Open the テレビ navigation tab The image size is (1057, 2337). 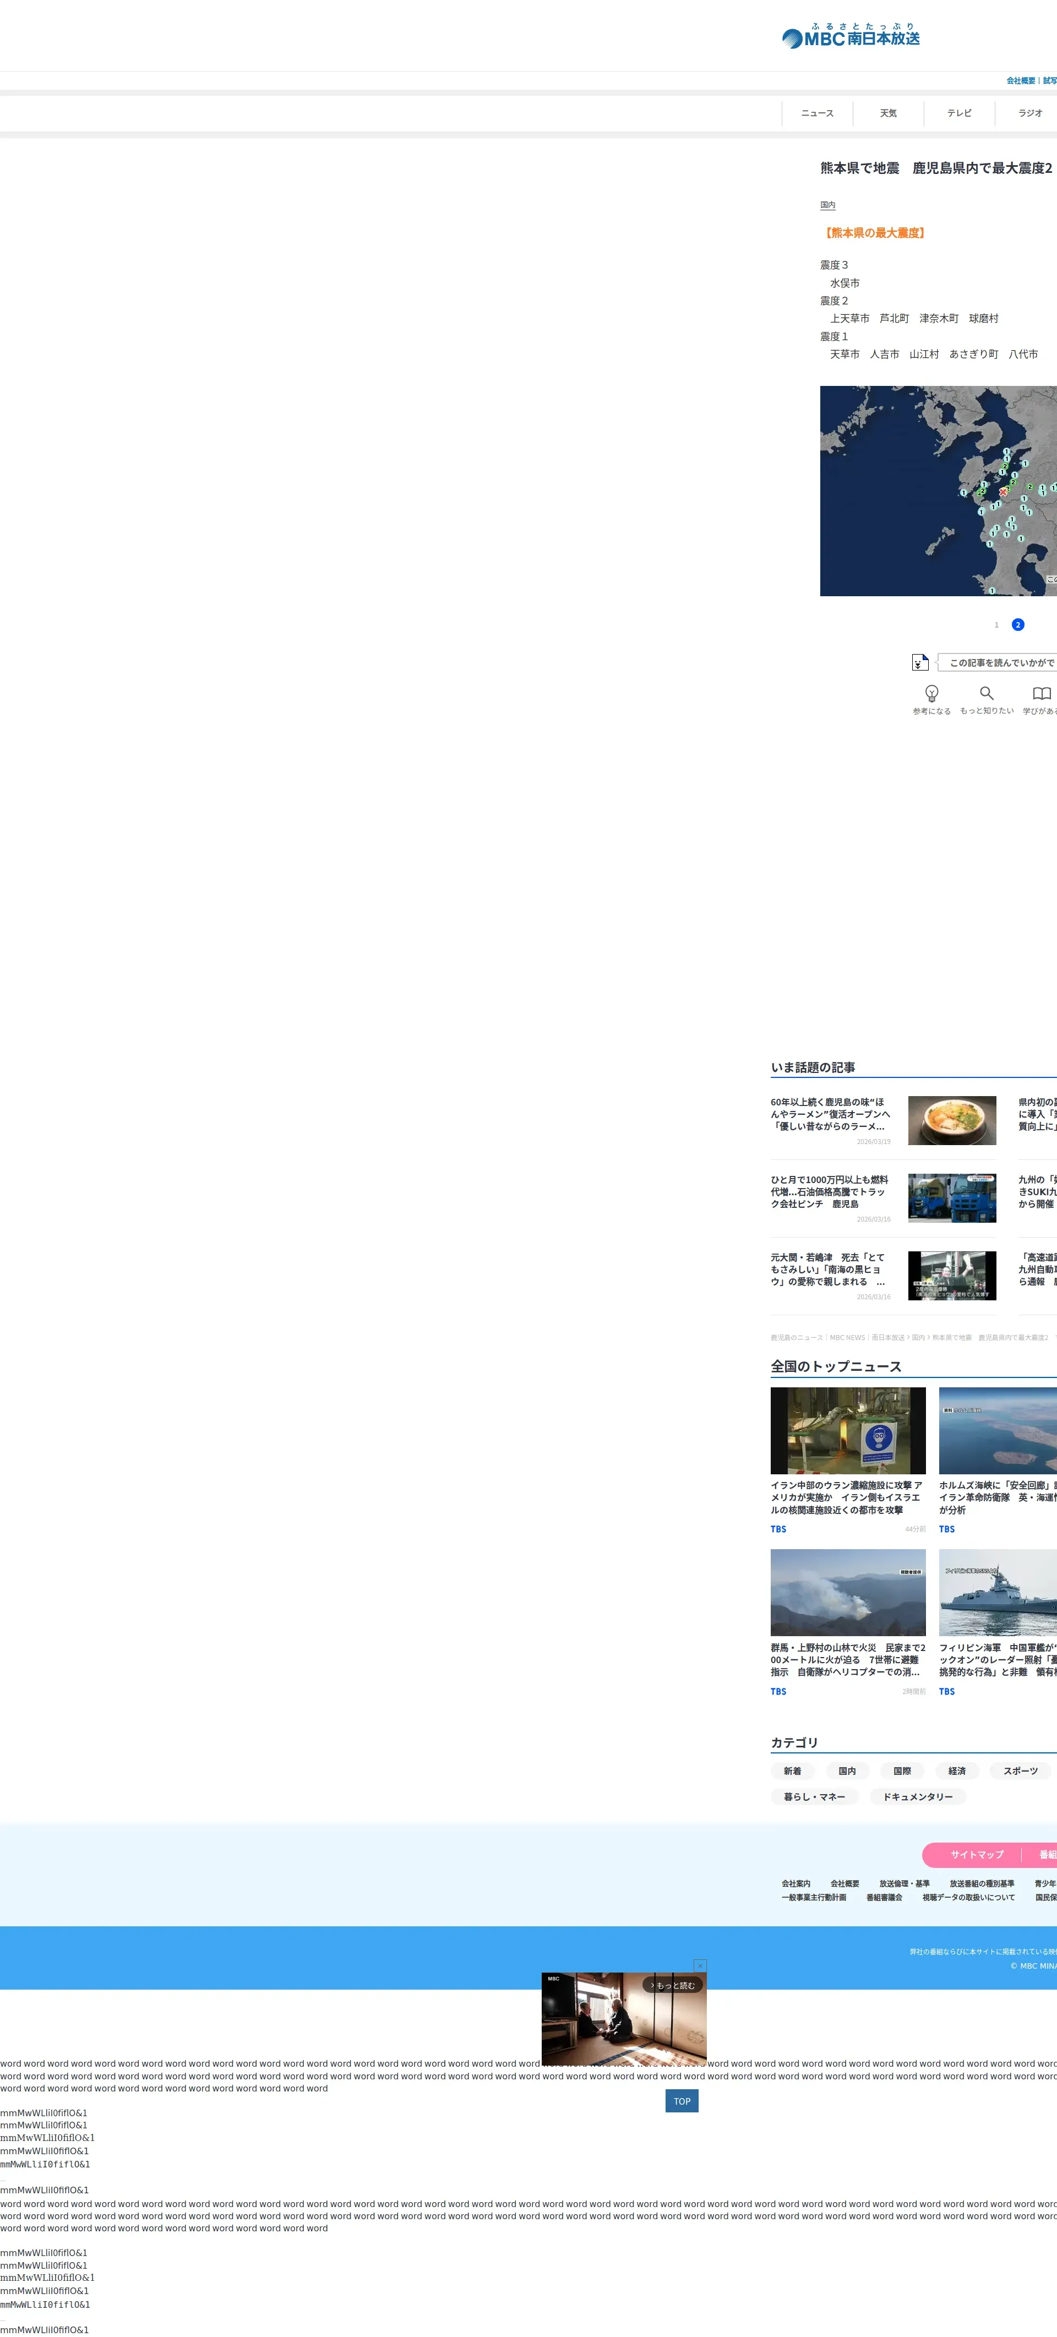click(x=959, y=113)
